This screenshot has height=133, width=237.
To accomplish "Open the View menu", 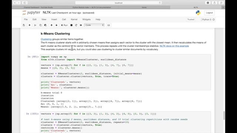I will pyautogui.click(x=44, y=20).
